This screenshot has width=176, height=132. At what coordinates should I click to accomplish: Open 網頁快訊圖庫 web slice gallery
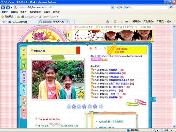click(x=49, y=17)
